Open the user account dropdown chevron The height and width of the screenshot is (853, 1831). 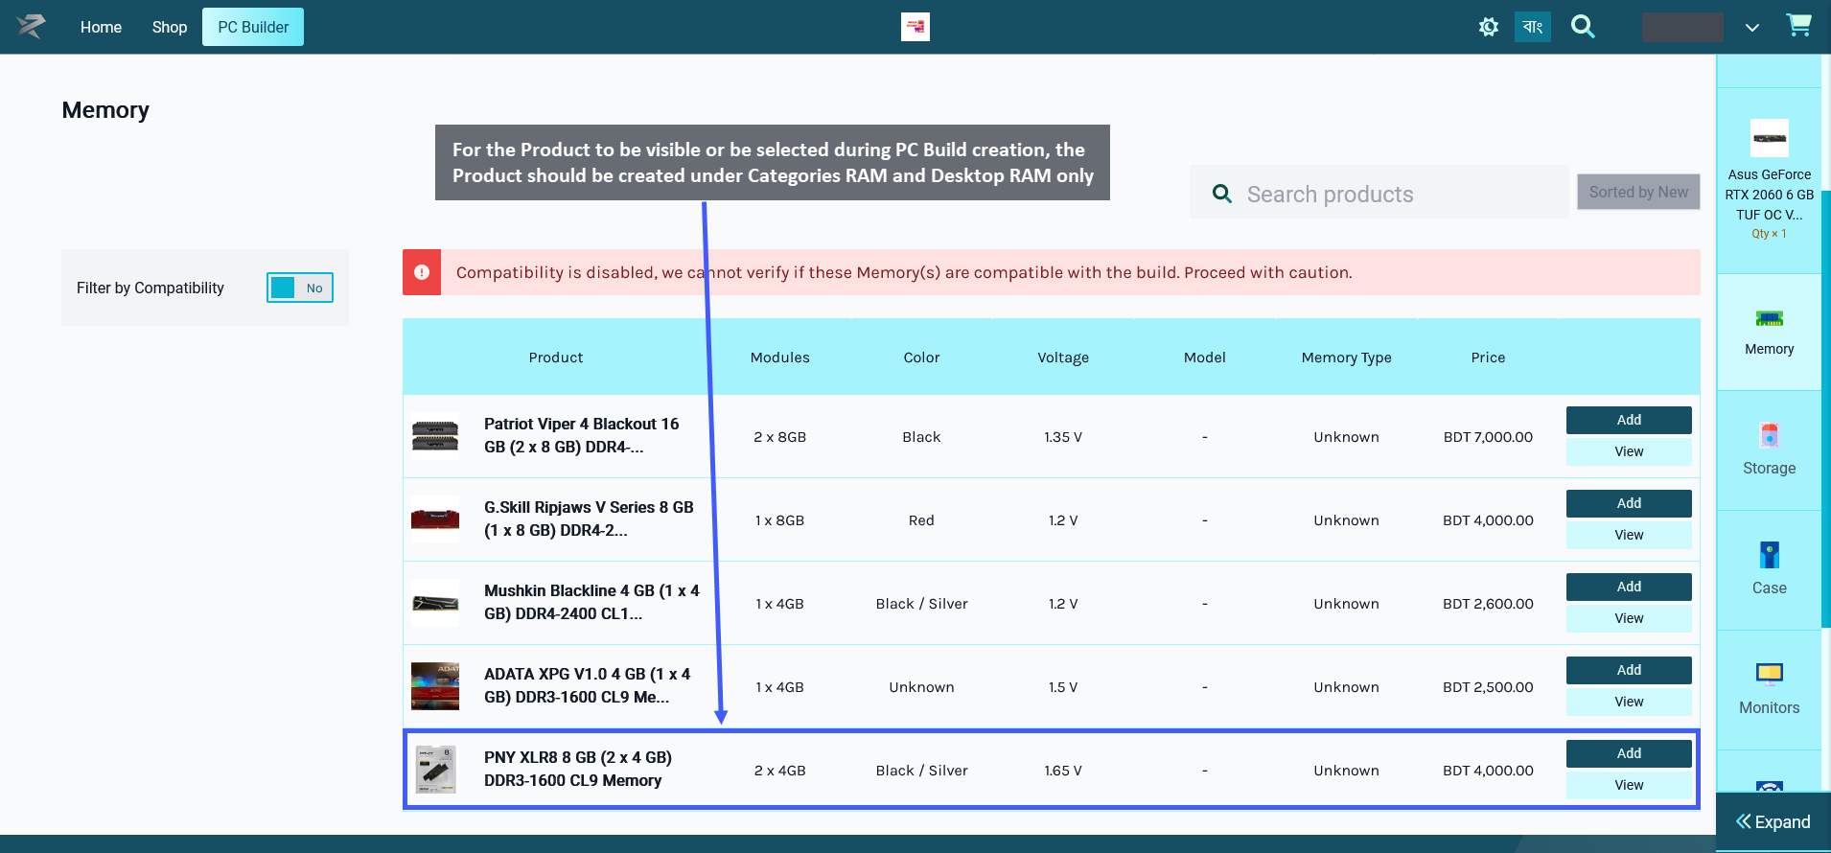(1751, 28)
